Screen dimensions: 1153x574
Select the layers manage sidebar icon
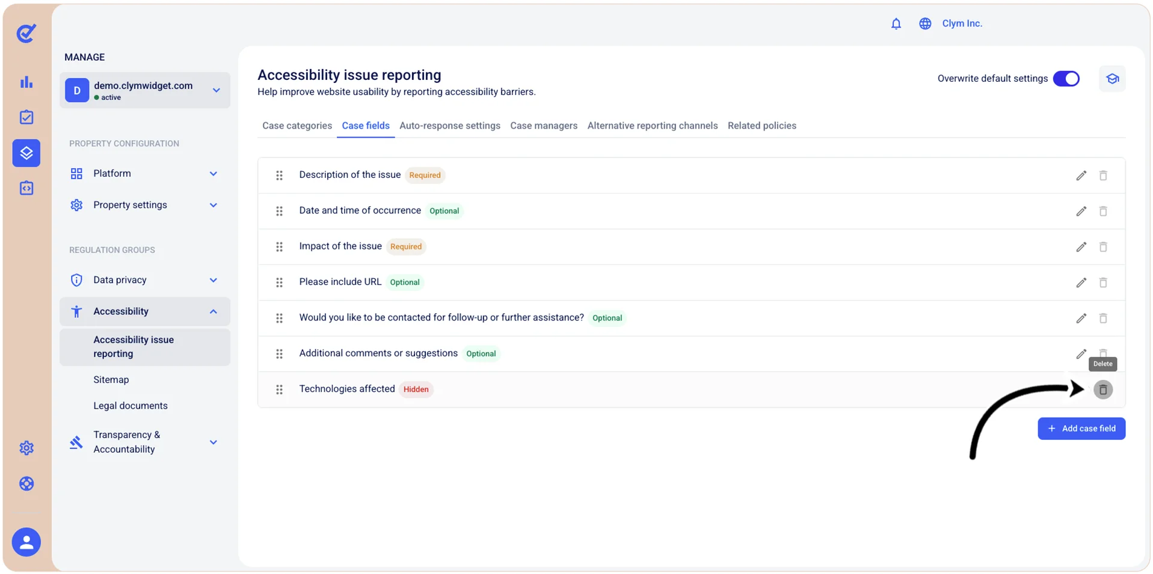(x=26, y=153)
